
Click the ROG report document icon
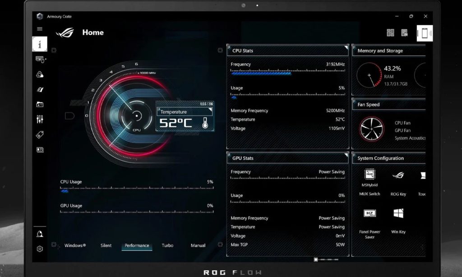pos(405,33)
